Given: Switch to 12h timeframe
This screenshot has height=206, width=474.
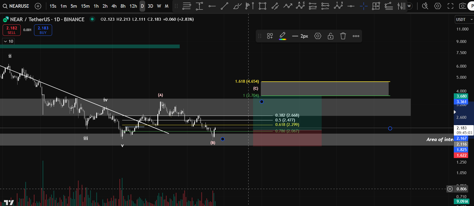Looking at the screenshot, I should tap(133, 6).
